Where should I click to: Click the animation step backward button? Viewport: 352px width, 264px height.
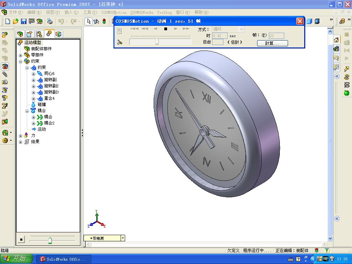pyautogui.click(x=155, y=29)
